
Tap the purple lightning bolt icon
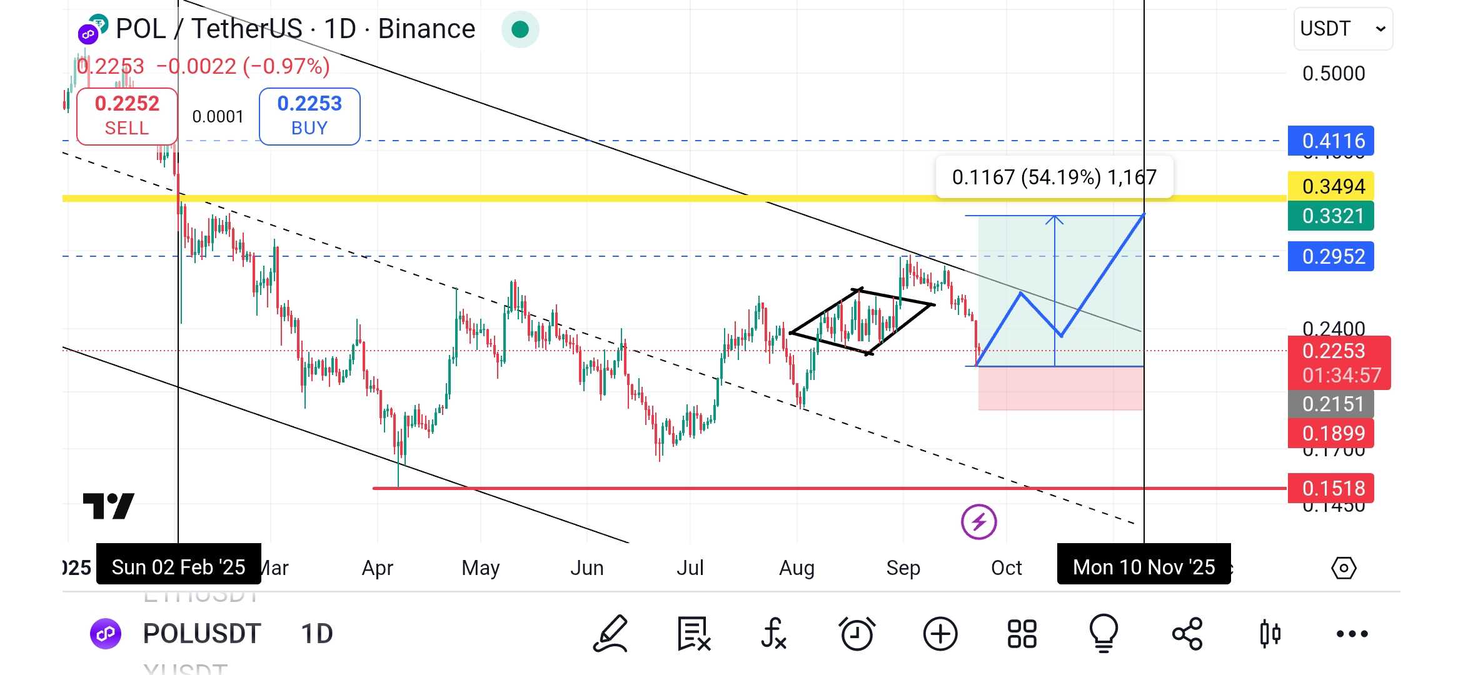pyautogui.click(x=978, y=521)
